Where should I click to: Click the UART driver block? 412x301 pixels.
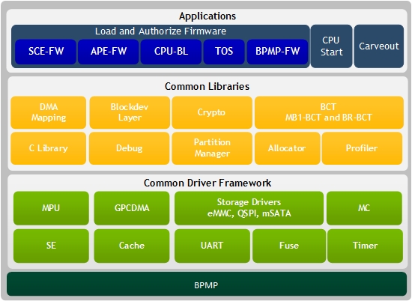tap(212, 246)
